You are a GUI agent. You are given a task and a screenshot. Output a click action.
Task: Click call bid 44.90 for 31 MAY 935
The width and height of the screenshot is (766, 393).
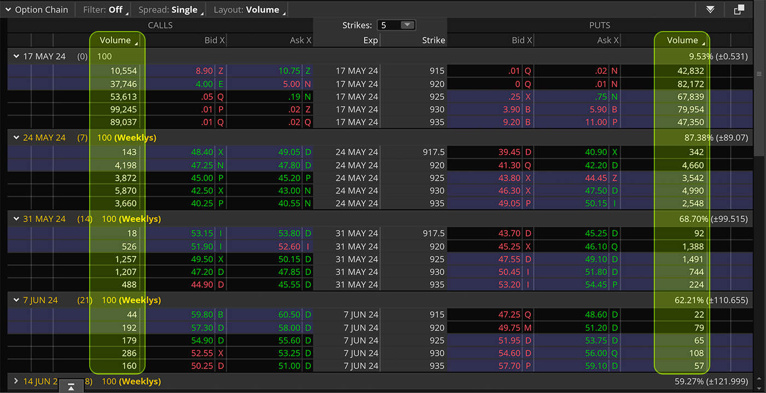(202, 284)
